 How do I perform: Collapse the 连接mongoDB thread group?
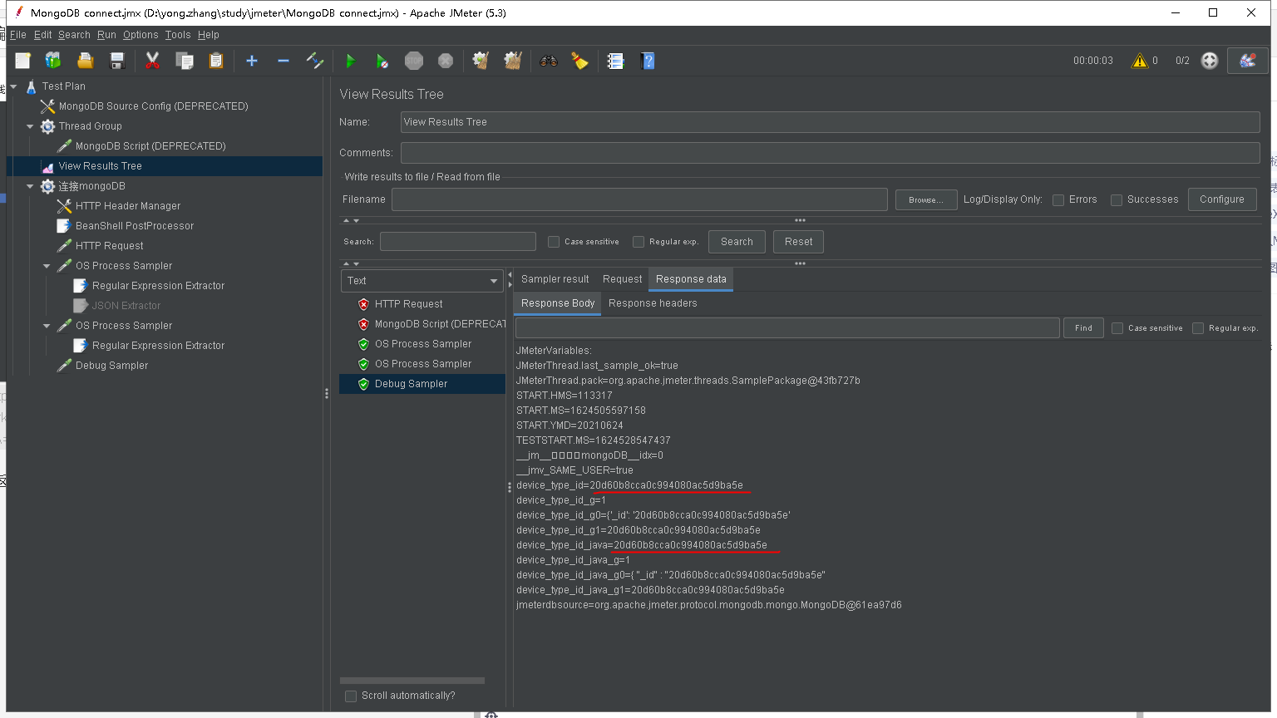pyautogui.click(x=30, y=186)
